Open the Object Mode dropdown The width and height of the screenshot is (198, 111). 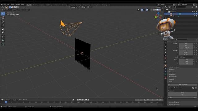[7, 10]
